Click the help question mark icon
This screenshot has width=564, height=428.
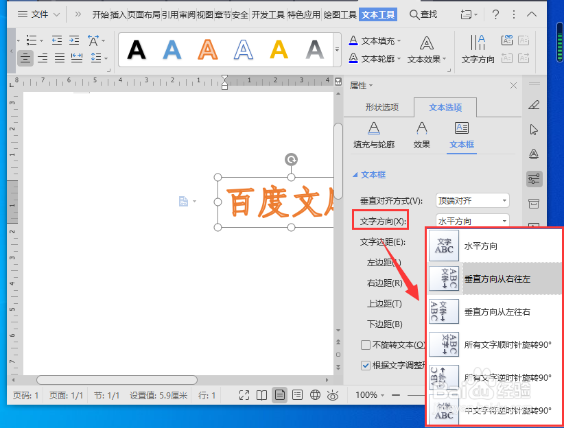pyautogui.click(x=495, y=14)
